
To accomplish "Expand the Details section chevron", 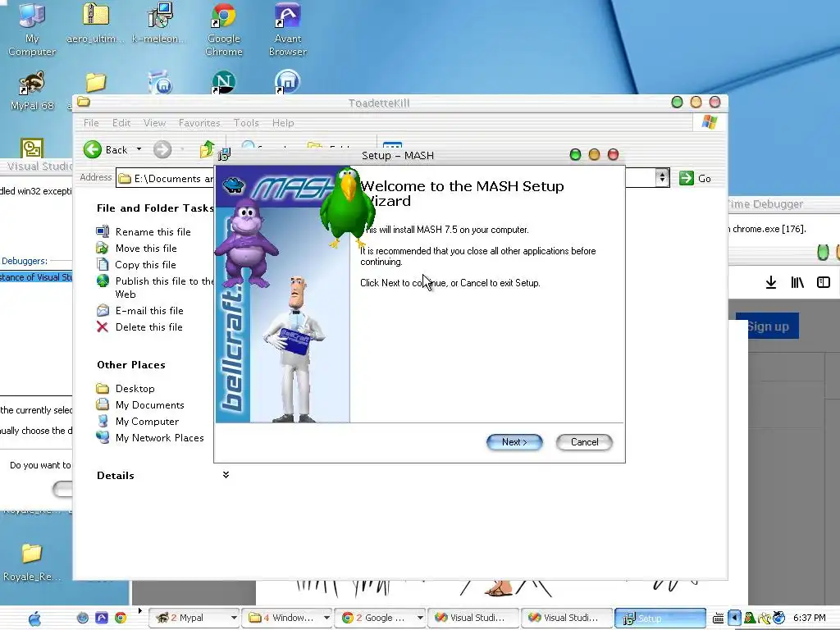I will pyautogui.click(x=226, y=475).
